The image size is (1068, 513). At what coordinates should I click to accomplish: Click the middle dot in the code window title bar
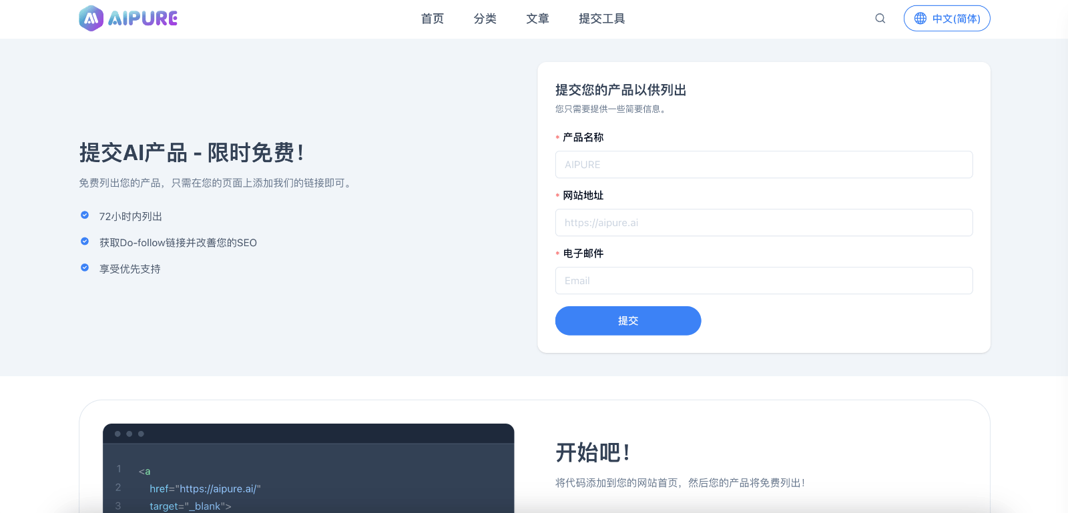129,434
